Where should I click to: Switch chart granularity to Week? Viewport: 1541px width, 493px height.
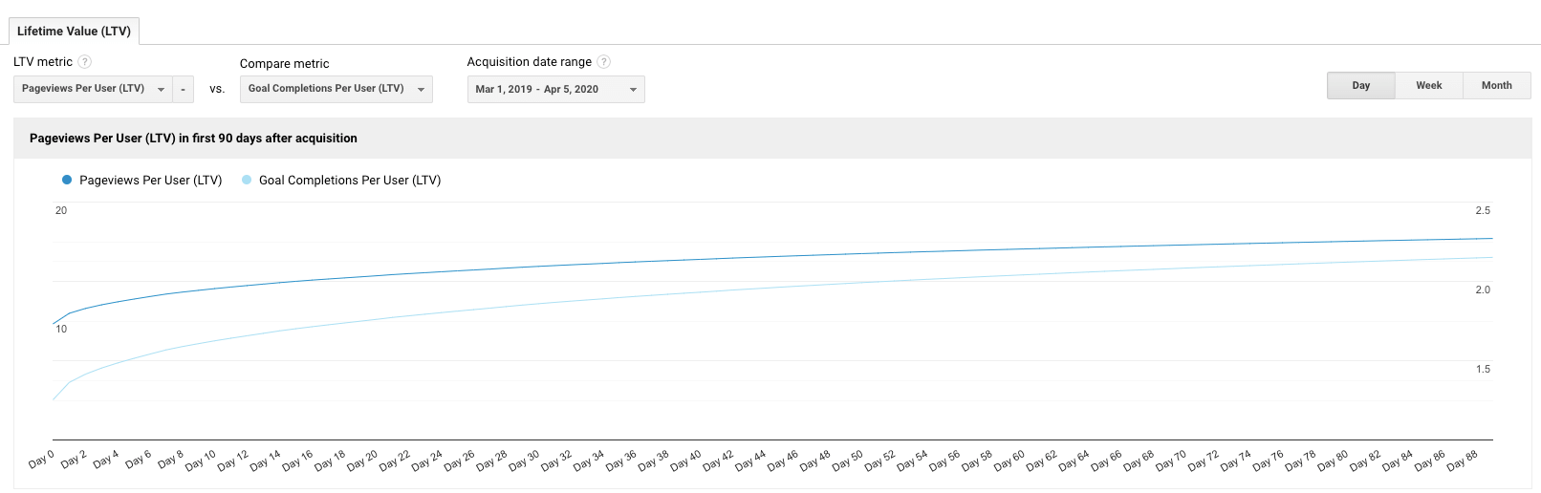(x=1429, y=85)
